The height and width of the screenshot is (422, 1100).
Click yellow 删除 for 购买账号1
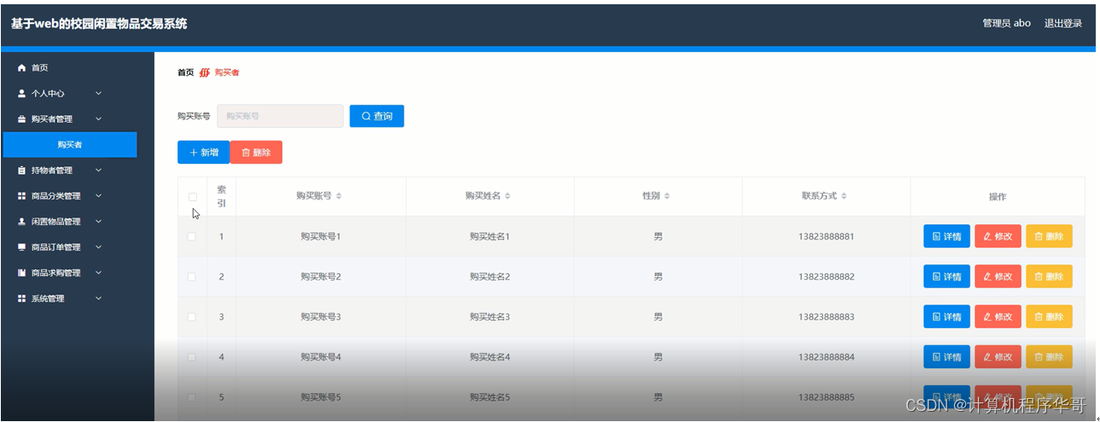[x=1049, y=236]
